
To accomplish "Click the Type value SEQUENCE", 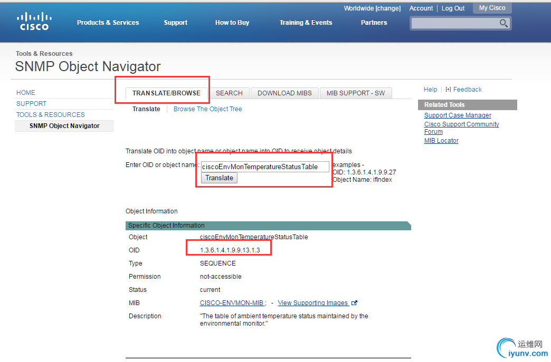I will (x=218, y=263).
